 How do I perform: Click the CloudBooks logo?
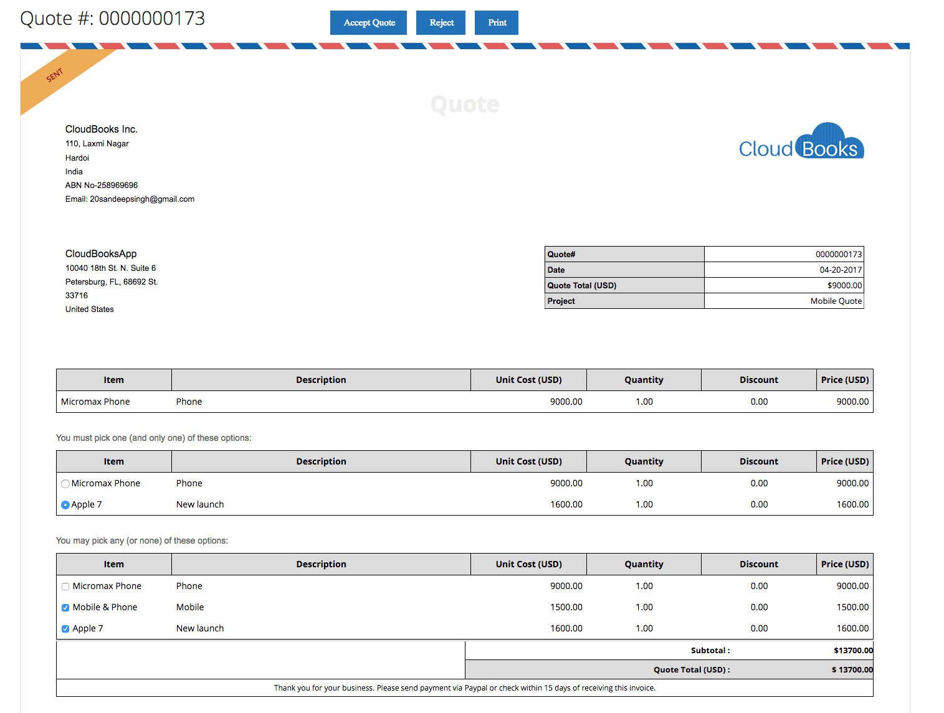point(801,142)
